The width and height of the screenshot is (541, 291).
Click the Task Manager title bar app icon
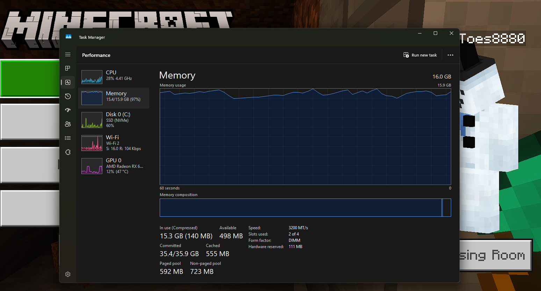[68, 37]
